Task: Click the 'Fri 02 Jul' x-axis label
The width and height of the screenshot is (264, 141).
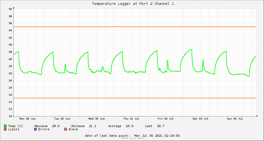Action: point(166,119)
